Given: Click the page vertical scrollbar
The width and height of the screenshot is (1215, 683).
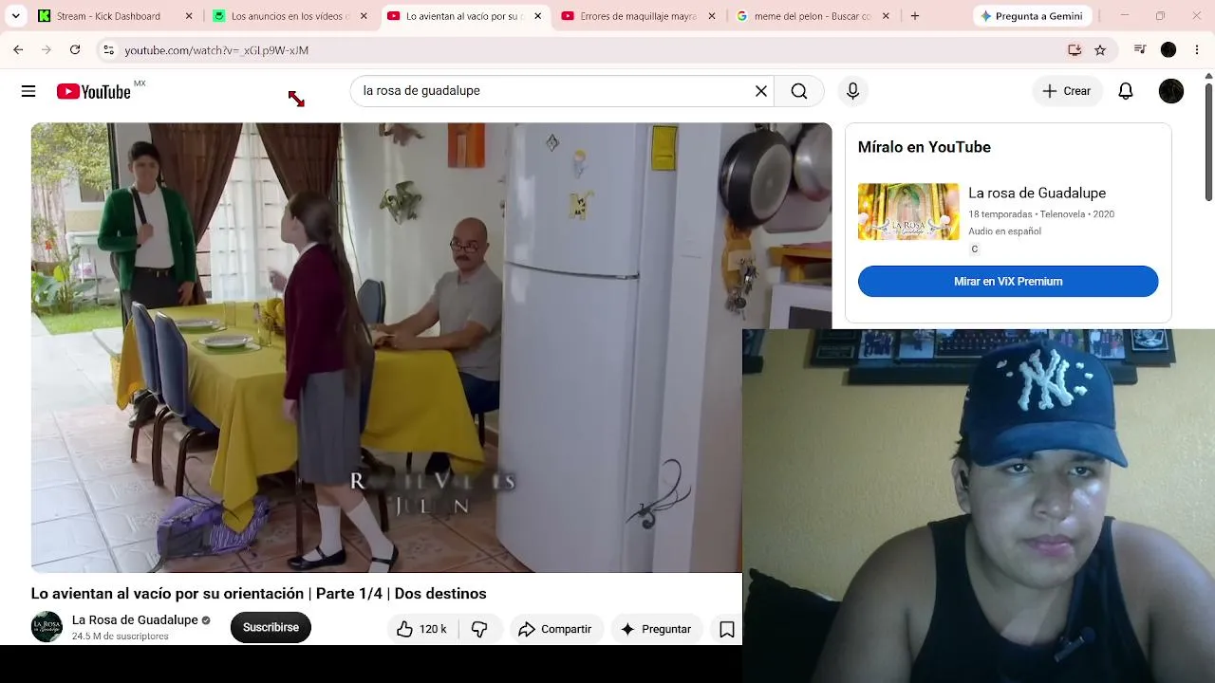Looking at the screenshot, I should pyautogui.click(x=1208, y=142).
